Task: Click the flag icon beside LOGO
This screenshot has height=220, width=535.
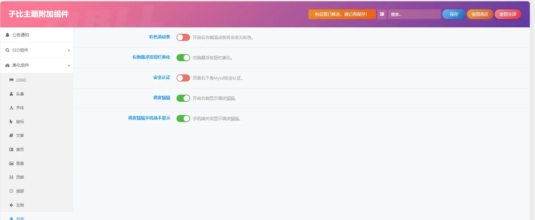Action: (x=11, y=80)
